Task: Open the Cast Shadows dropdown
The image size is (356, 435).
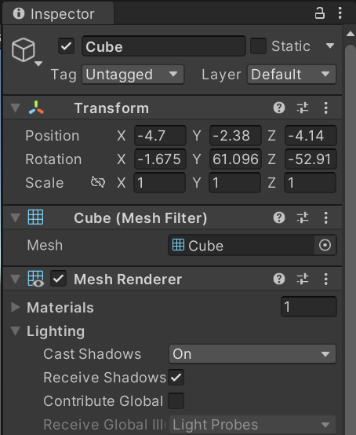Action: click(252, 354)
